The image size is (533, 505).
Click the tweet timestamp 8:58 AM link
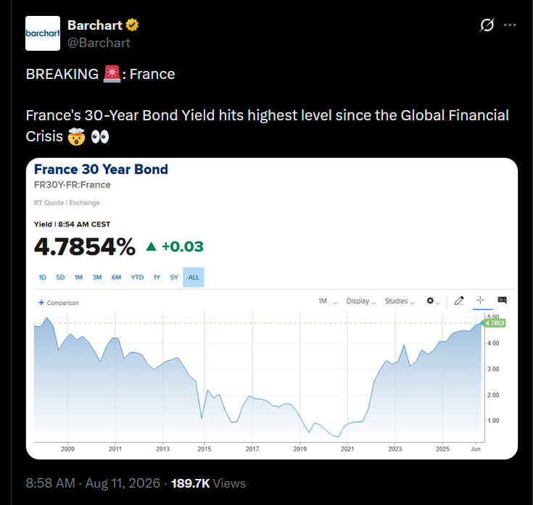[50, 483]
